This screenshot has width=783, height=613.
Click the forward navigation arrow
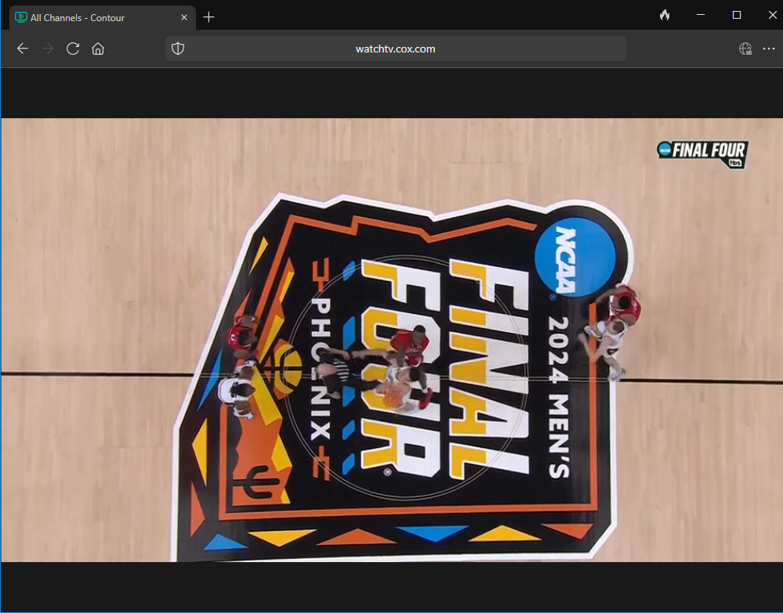coord(48,49)
